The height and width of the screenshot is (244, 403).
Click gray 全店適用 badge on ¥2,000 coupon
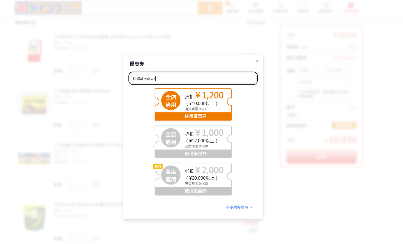pyautogui.click(x=171, y=175)
